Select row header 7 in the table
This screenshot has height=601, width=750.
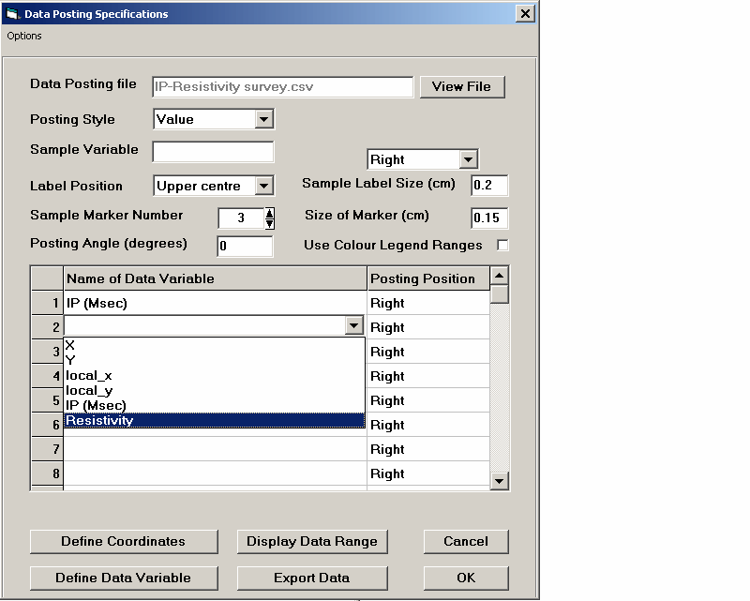(48, 449)
